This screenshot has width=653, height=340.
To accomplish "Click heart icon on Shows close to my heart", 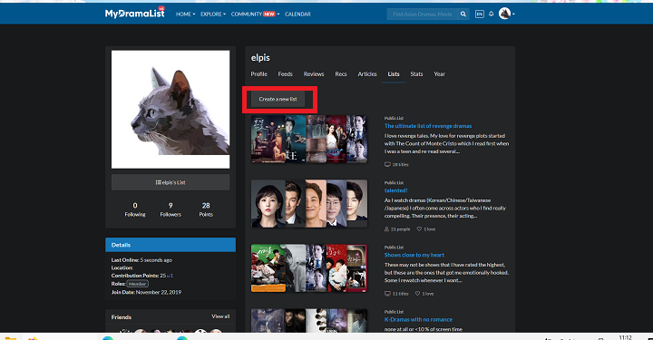I will (418, 294).
